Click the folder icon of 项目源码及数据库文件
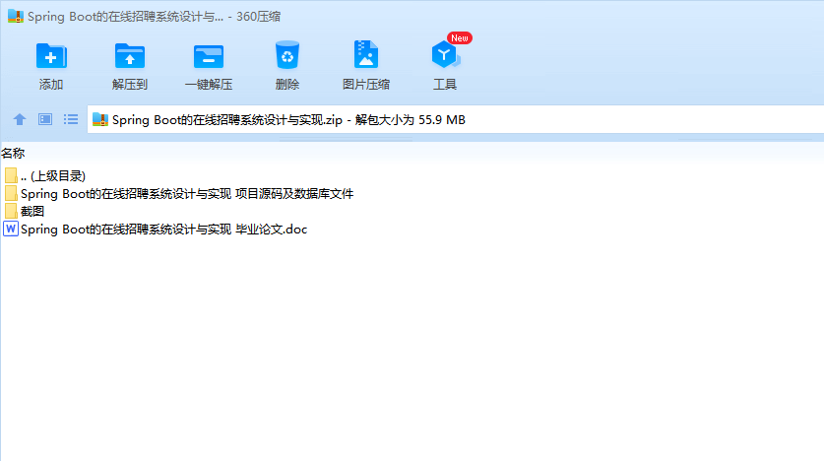This screenshot has width=824, height=461. tap(11, 193)
